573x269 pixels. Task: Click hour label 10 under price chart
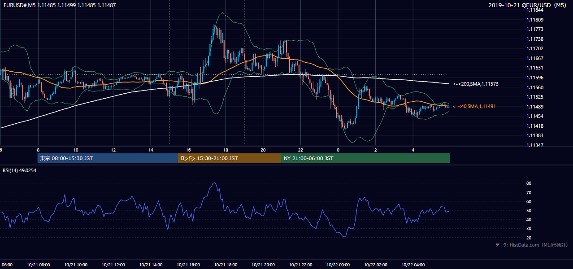pos(76,150)
